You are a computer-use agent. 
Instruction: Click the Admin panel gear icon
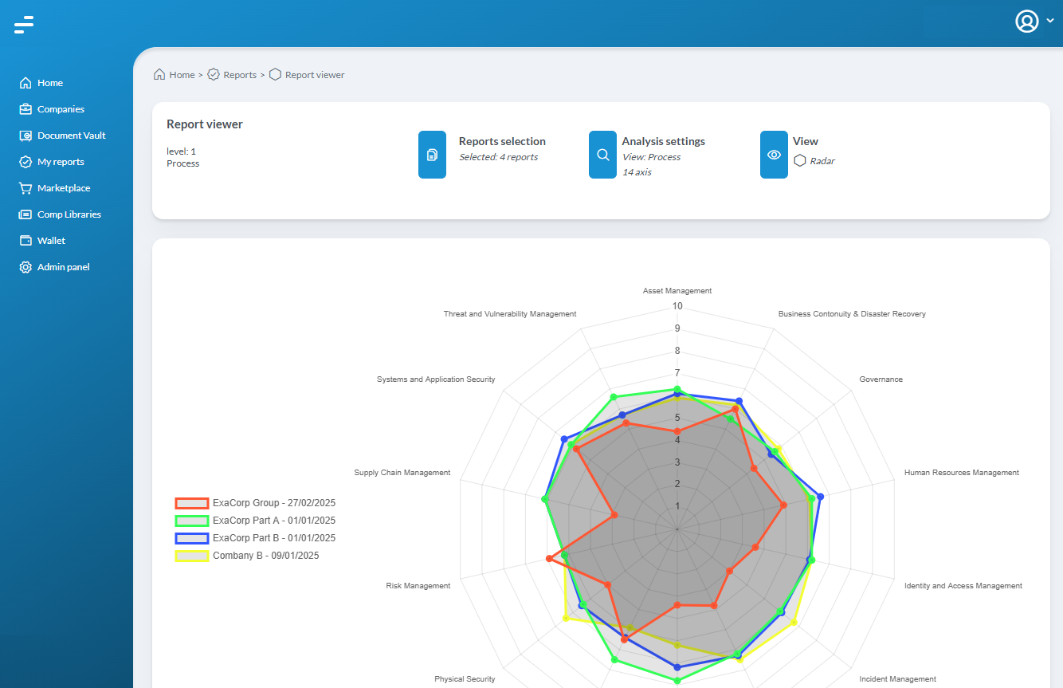point(25,267)
